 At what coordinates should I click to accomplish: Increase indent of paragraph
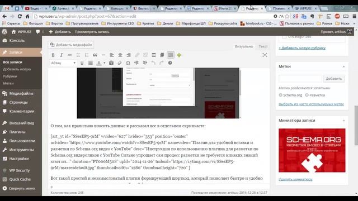(x=145, y=63)
